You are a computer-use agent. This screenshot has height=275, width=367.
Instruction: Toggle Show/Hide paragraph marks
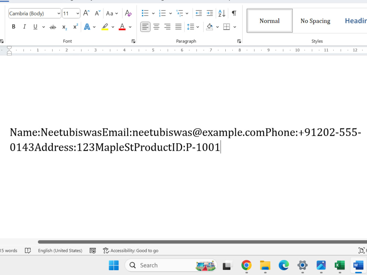pos(234,13)
